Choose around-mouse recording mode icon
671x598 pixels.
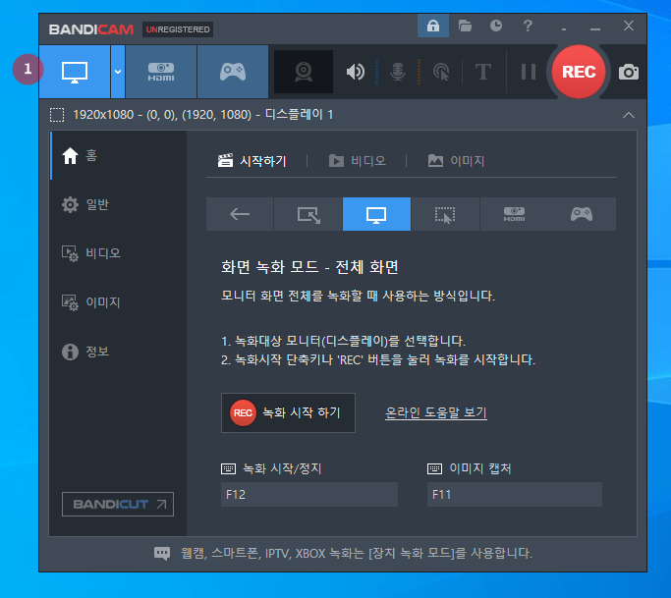(x=445, y=214)
